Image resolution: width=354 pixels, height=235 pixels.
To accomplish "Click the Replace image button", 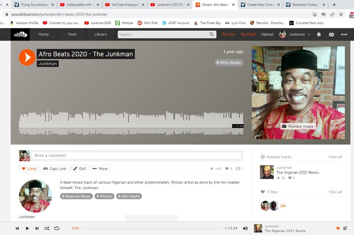I will (298, 126).
